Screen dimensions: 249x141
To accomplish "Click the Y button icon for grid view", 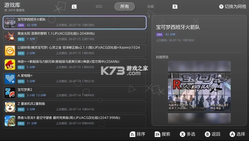I will 221,7.
